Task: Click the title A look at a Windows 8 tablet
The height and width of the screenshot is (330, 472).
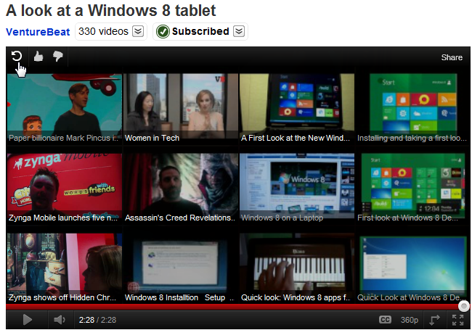Action: 111,11
